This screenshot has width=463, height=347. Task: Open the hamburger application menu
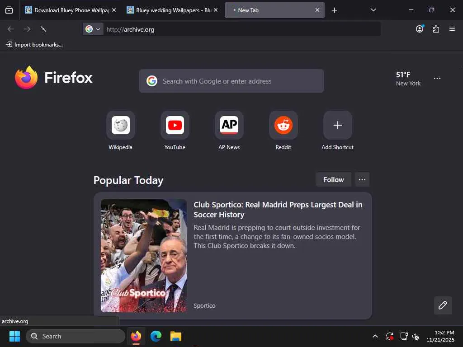452,29
